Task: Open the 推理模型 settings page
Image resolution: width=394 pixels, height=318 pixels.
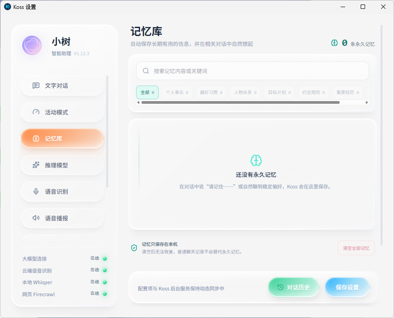Action: pos(62,165)
